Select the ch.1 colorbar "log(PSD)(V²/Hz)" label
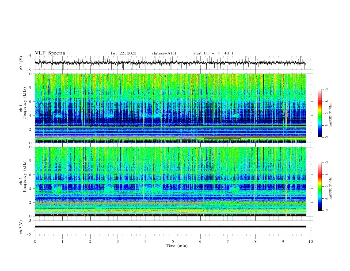The image size is (350, 271). click(331, 116)
